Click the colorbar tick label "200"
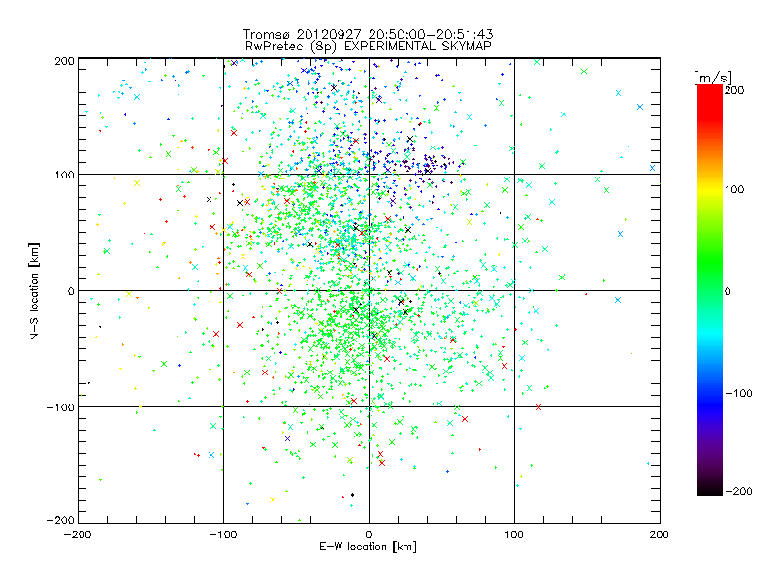This screenshot has height=582, width=776. (x=734, y=90)
